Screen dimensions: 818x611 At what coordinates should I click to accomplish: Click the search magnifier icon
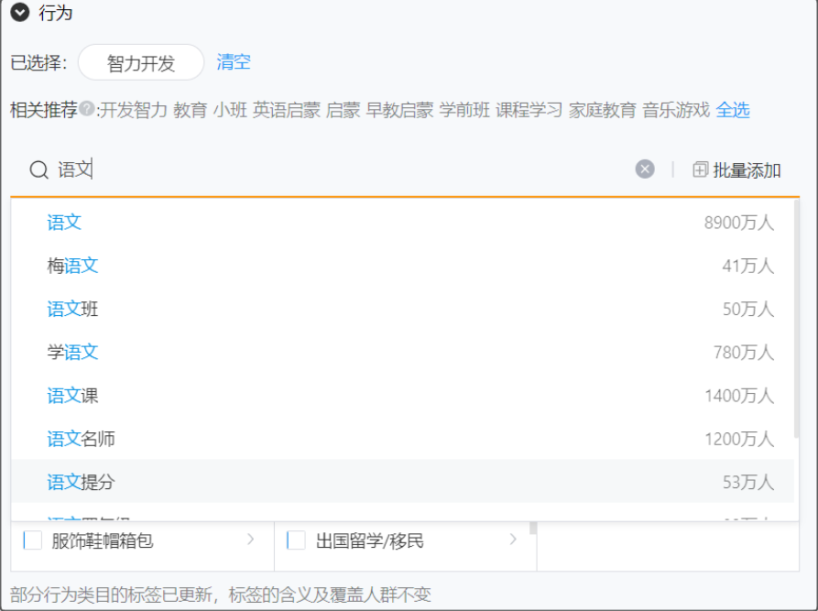pyautogui.click(x=38, y=169)
